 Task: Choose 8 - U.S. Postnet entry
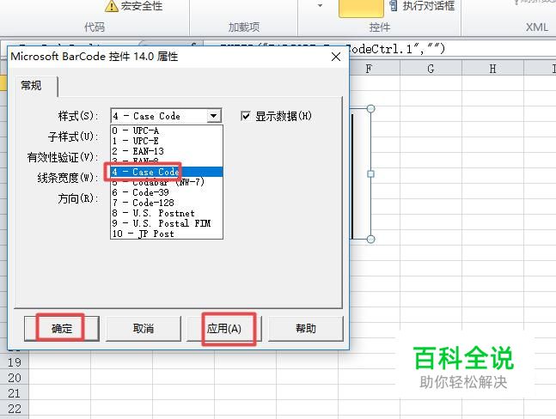[x=167, y=213]
